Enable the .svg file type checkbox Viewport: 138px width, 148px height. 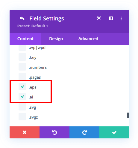[x=22, y=107]
